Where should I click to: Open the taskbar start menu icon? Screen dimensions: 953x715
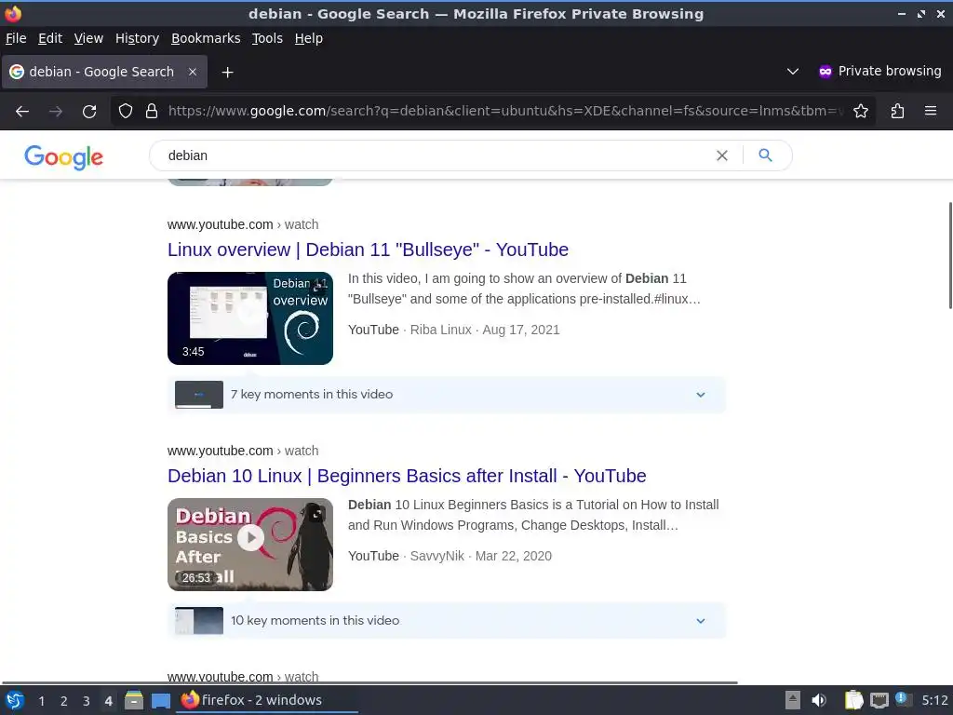[15, 700]
